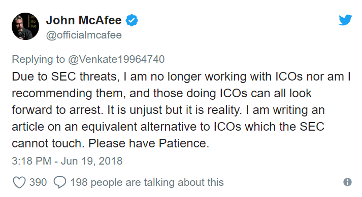Viewport: 362px width, 197px height.
Task: Click the blue verified badge
Action: click(131, 20)
